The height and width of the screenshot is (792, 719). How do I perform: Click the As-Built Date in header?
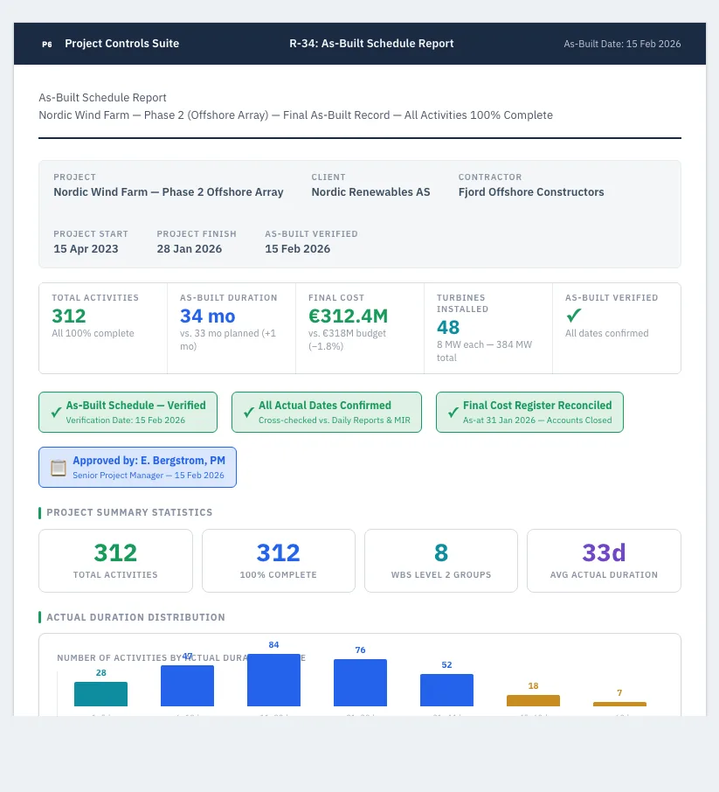(622, 44)
